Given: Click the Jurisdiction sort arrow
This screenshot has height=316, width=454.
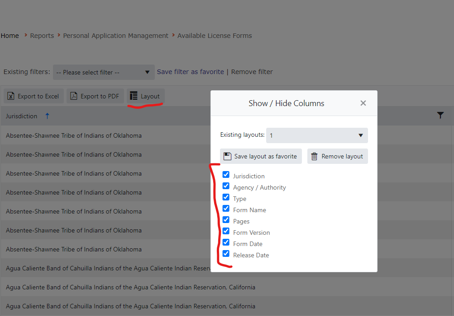Looking at the screenshot, I should pyautogui.click(x=47, y=116).
